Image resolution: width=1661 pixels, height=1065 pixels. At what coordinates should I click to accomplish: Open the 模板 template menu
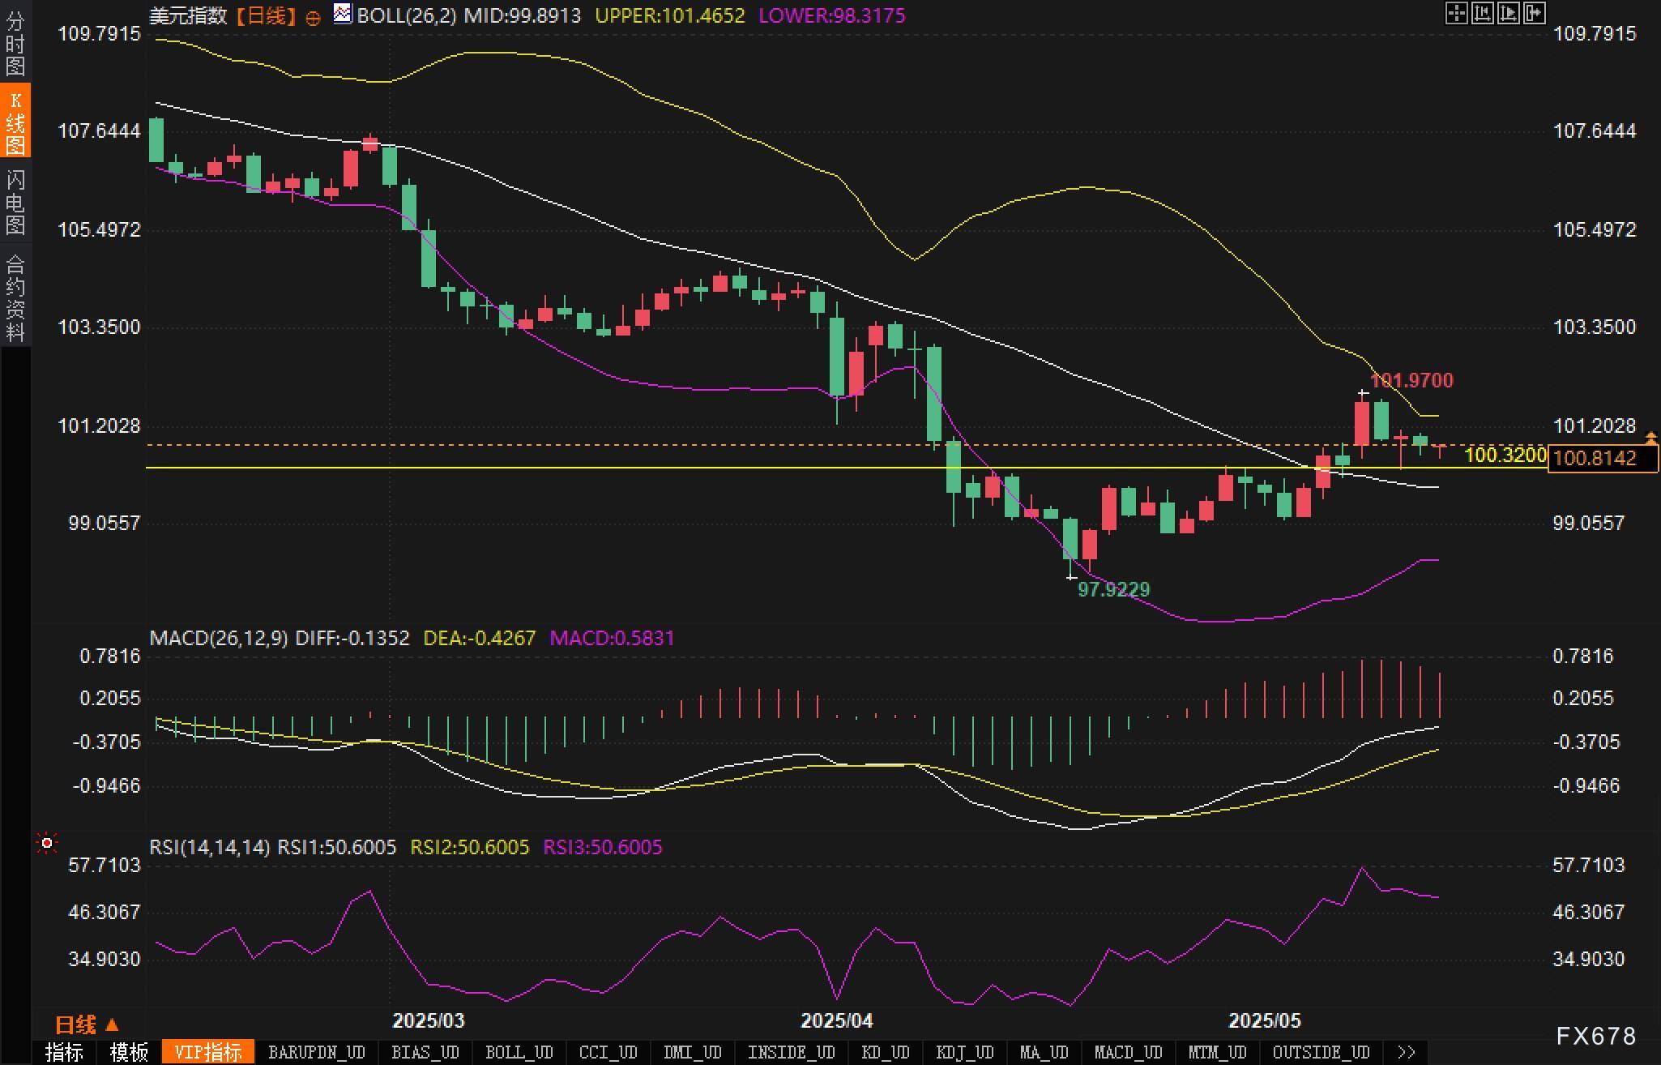click(x=129, y=1052)
